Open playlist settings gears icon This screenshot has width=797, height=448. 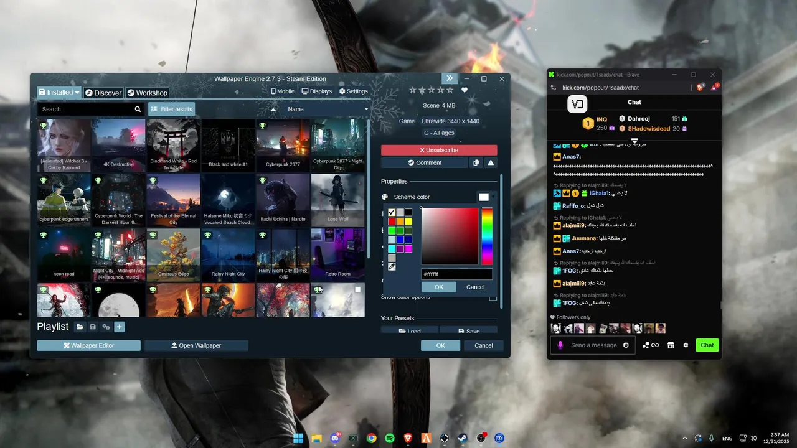click(106, 327)
